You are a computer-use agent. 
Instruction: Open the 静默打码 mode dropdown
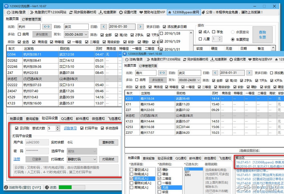click(x=81, y=159)
